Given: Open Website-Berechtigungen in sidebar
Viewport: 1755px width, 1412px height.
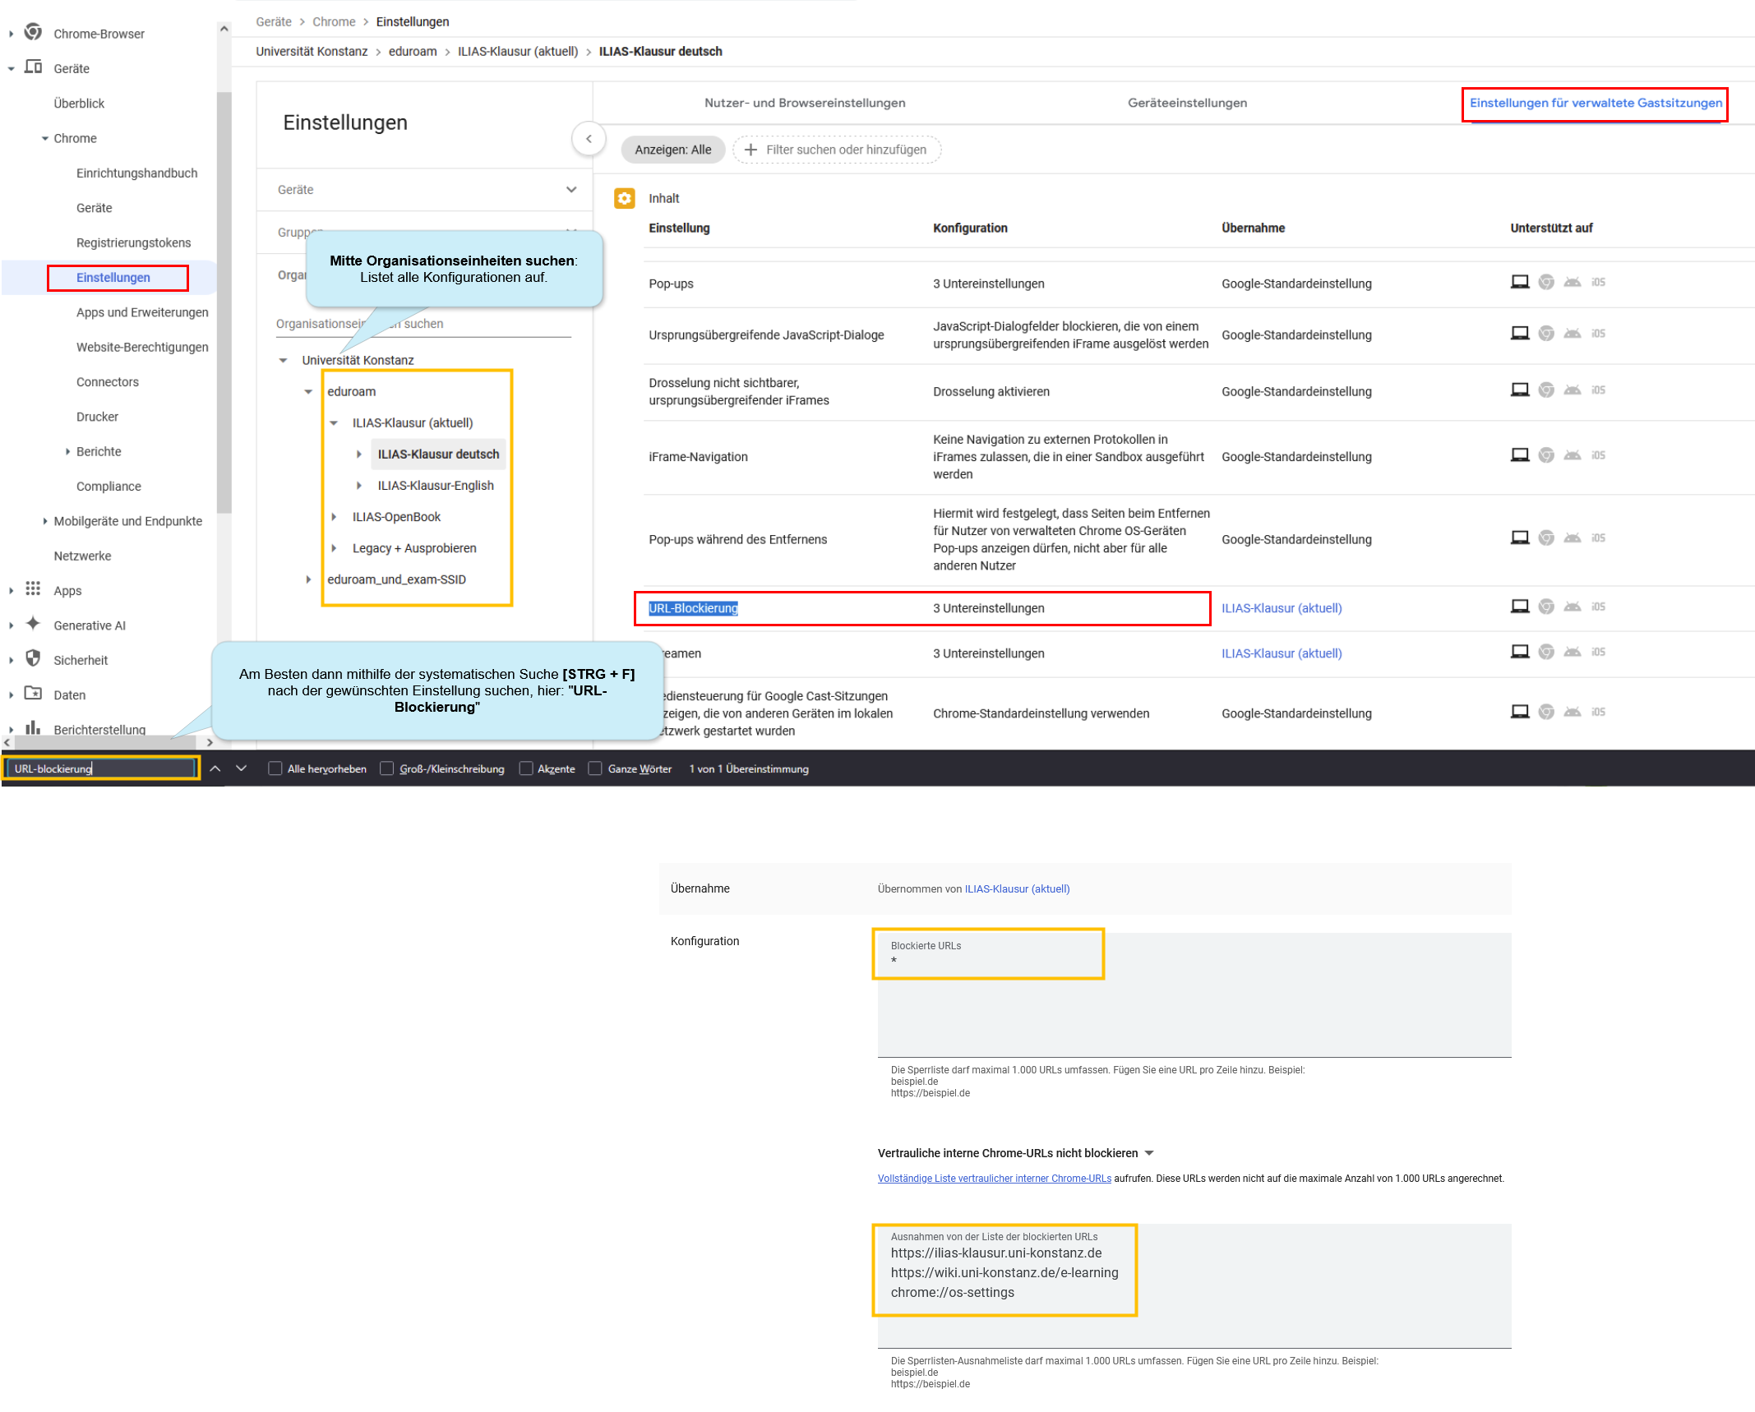Looking at the screenshot, I should [142, 347].
